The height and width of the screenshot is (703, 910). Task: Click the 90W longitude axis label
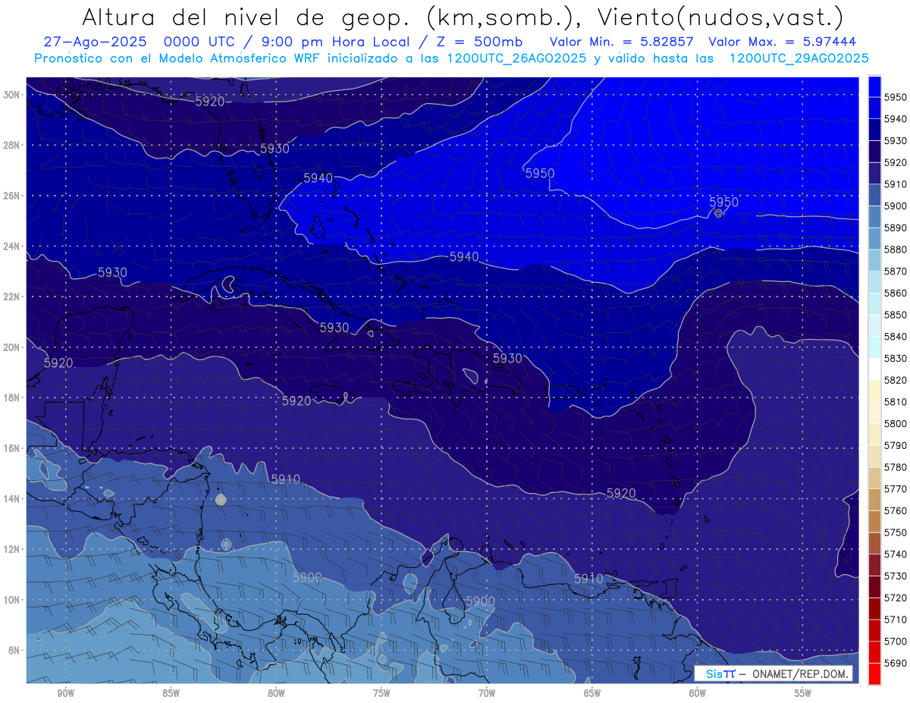tap(65, 692)
